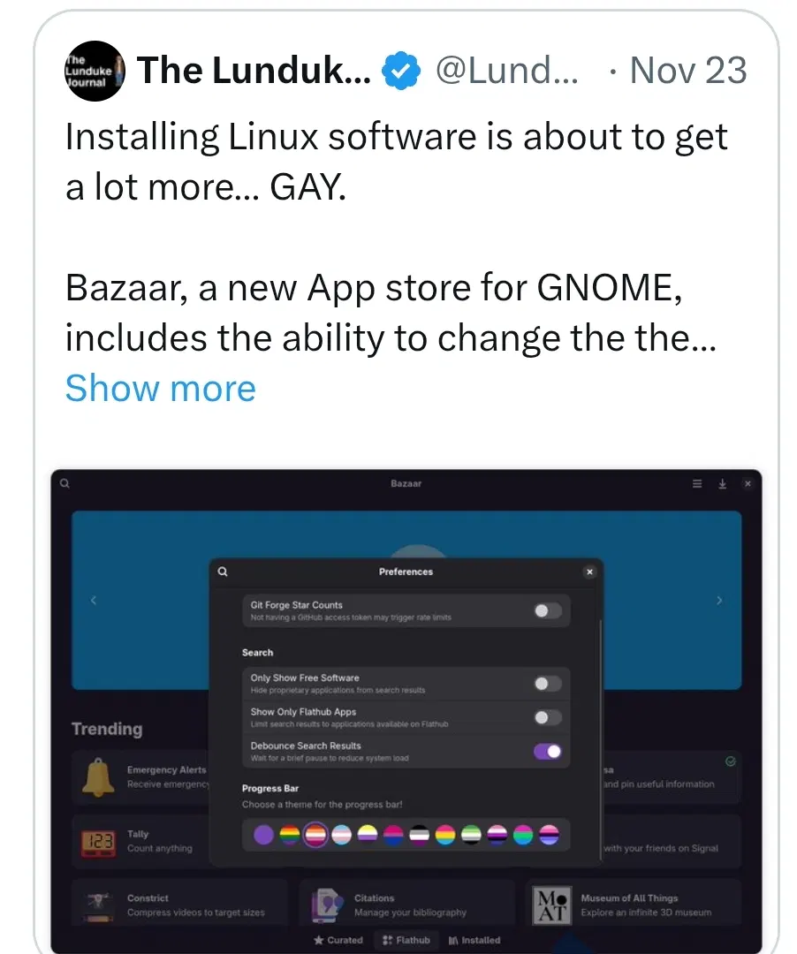Viewport: 797px width, 954px height.
Task: Open the Bazaar hamburger menu icon
Action: 697,484
